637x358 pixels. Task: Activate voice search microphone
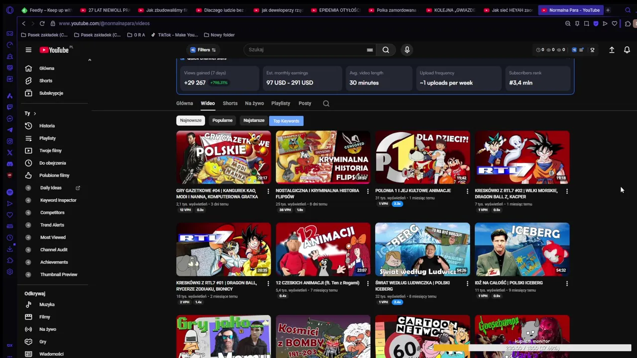tap(407, 50)
